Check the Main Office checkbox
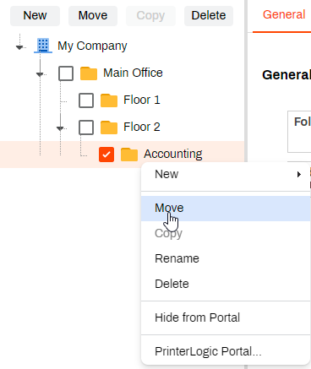 click(x=66, y=73)
